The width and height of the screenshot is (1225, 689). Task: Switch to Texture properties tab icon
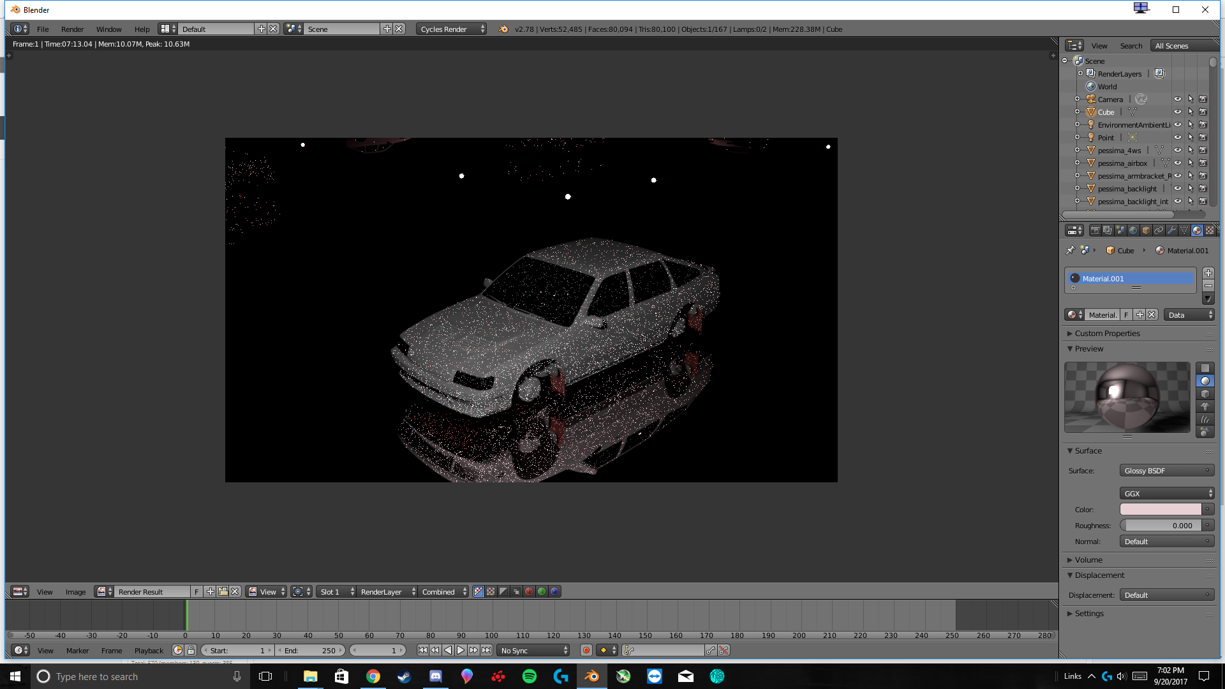tap(1210, 230)
